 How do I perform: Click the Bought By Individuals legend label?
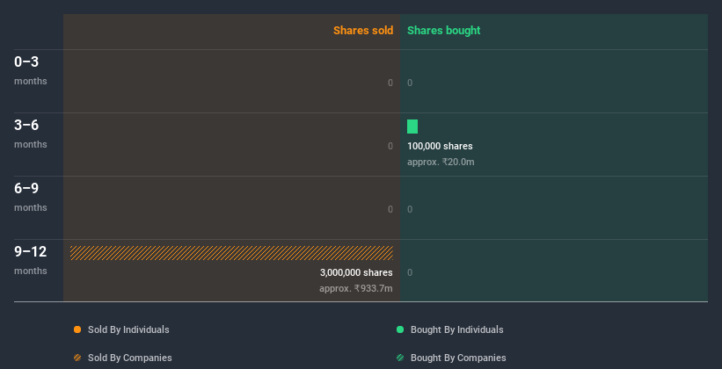(456, 329)
